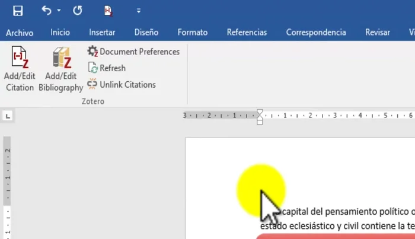Click the first line indent marker on the ruler
The image size is (415, 239).
click(260, 112)
